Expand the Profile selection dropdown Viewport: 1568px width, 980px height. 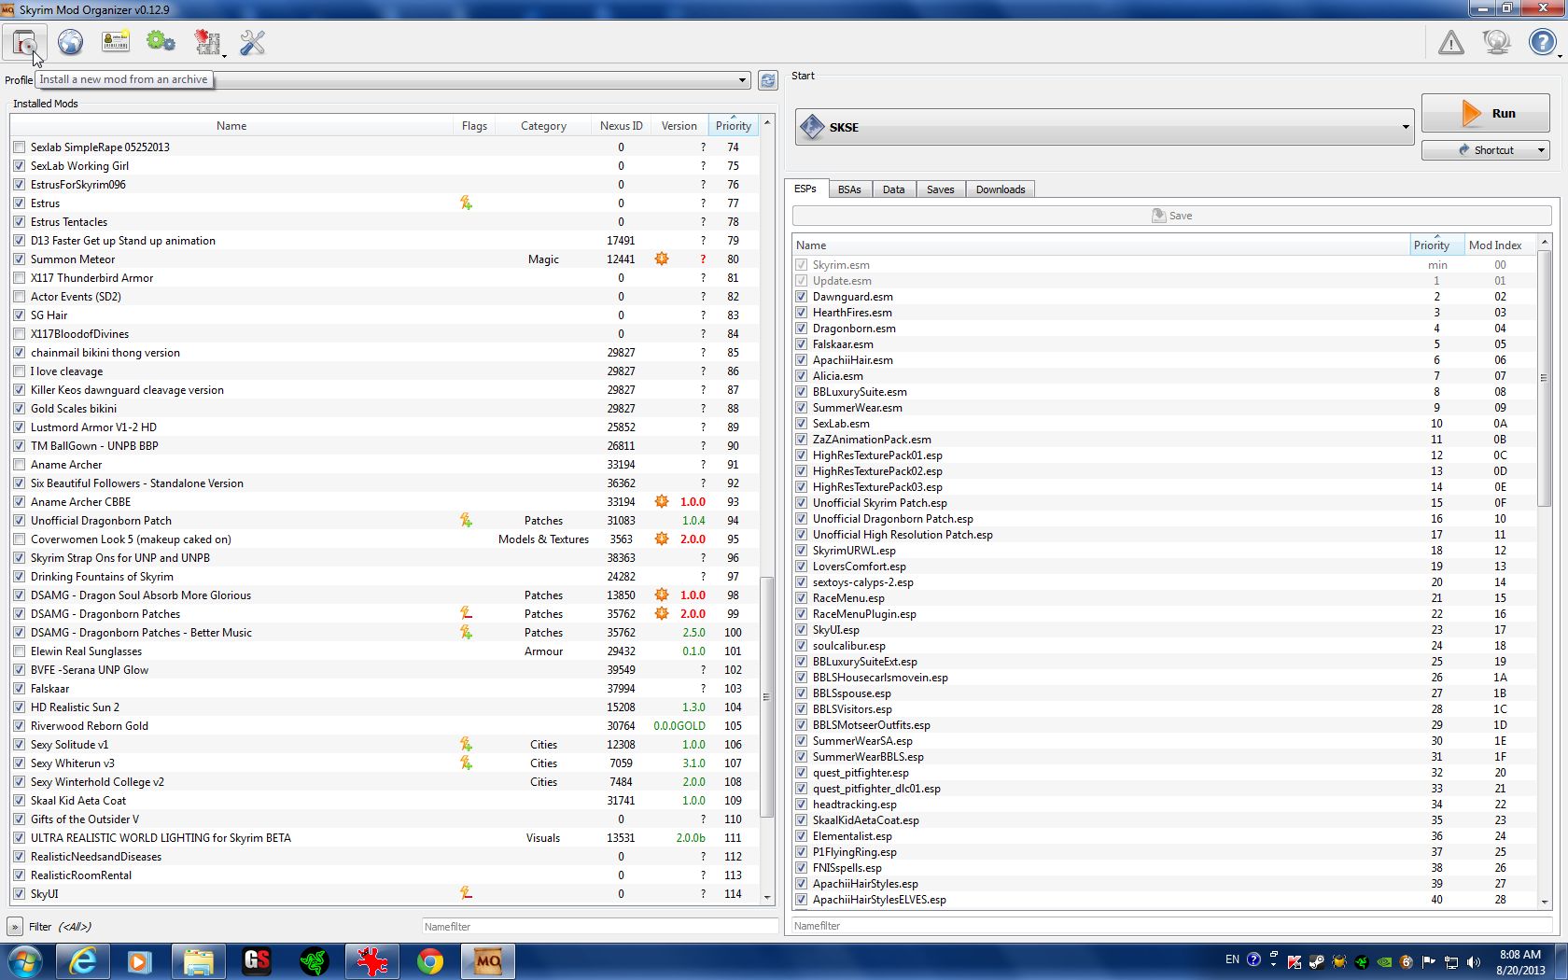(742, 80)
